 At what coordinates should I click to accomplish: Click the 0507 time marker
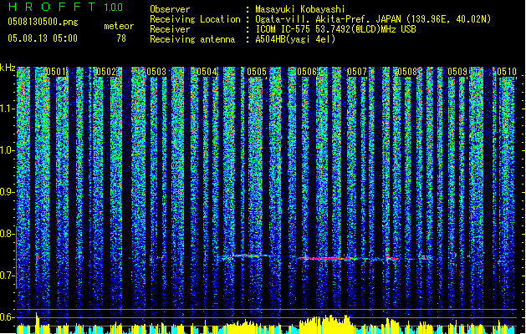[x=357, y=73]
